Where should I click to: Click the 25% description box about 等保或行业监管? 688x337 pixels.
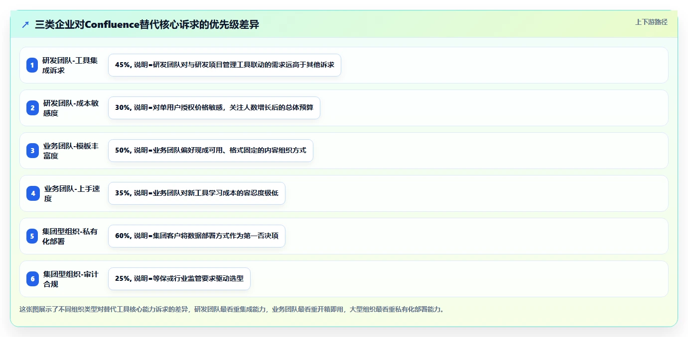point(179,279)
